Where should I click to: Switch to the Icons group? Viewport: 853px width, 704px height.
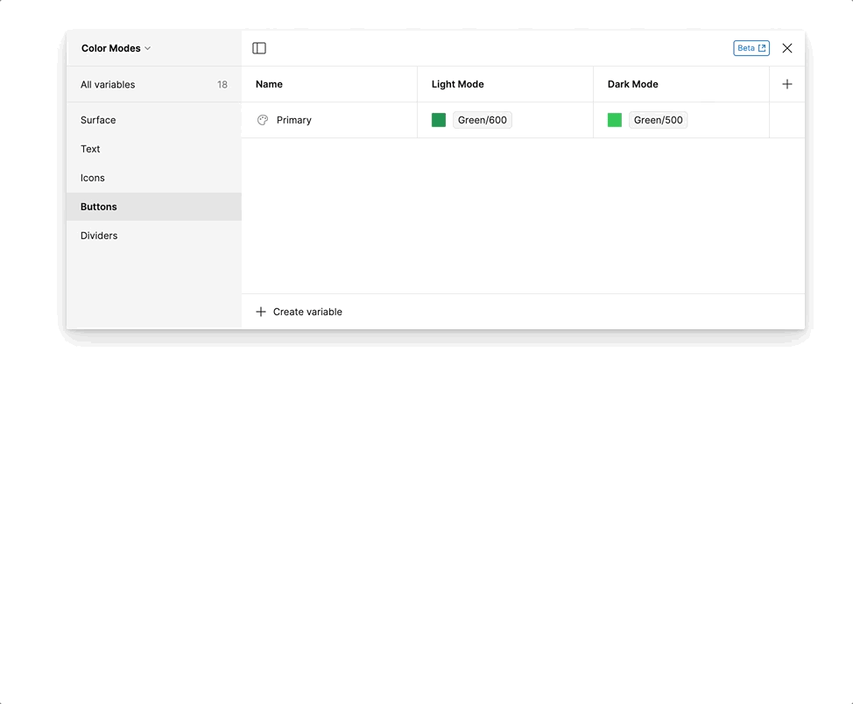(93, 178)
